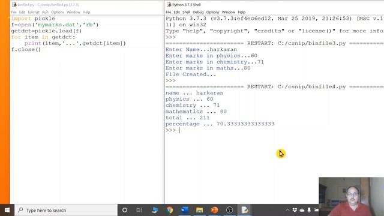This screenshot has width=384, height=216.
Task: Click the OneDrive cloud tray icon
Action: [302, 210]
